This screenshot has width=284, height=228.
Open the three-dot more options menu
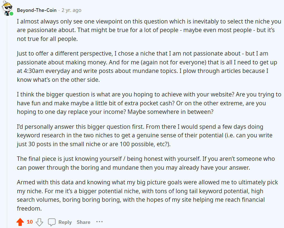click(x=99, y=222)
